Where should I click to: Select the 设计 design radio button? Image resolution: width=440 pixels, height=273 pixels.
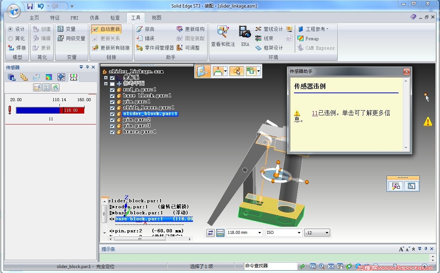pos(11,29)
